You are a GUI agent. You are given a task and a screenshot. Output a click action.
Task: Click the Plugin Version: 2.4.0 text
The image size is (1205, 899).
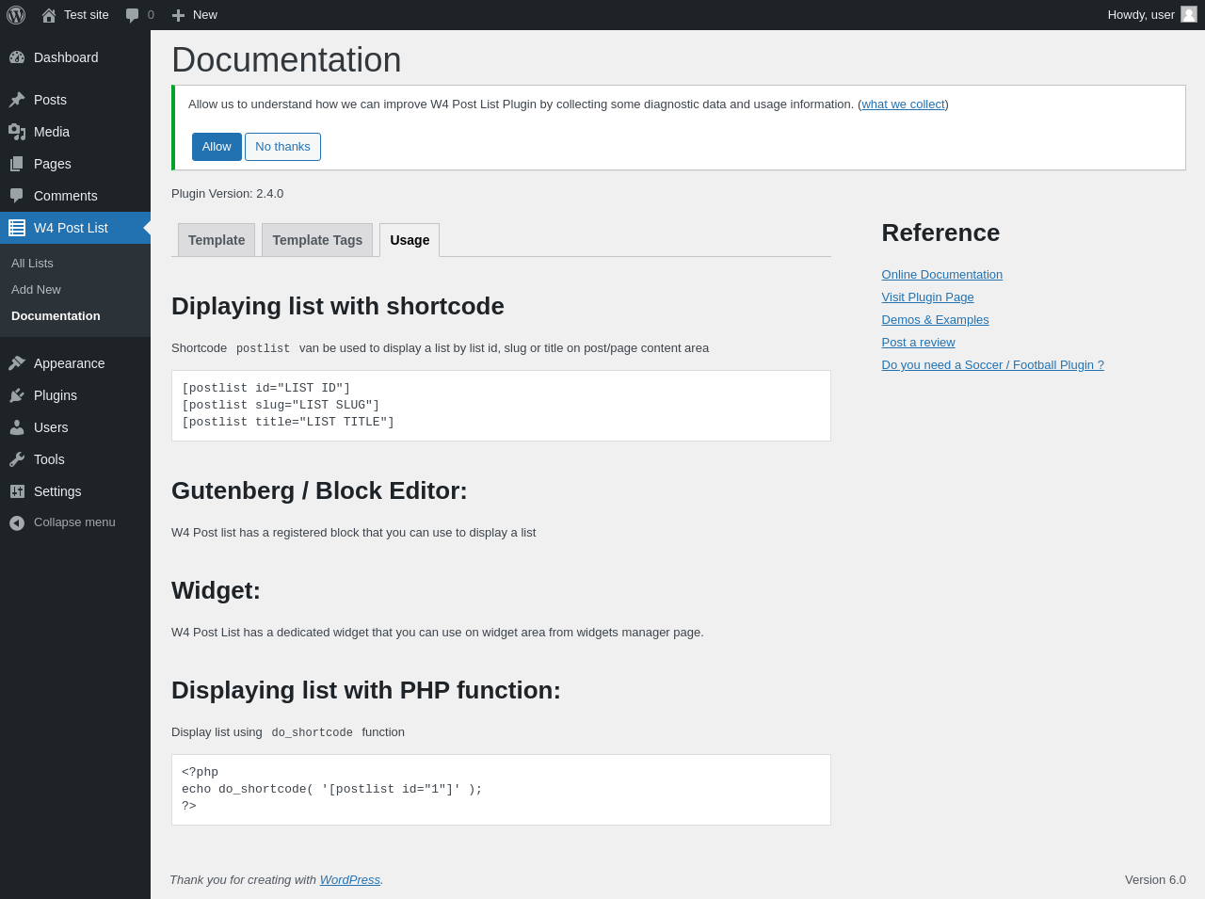tap(228, 194)
